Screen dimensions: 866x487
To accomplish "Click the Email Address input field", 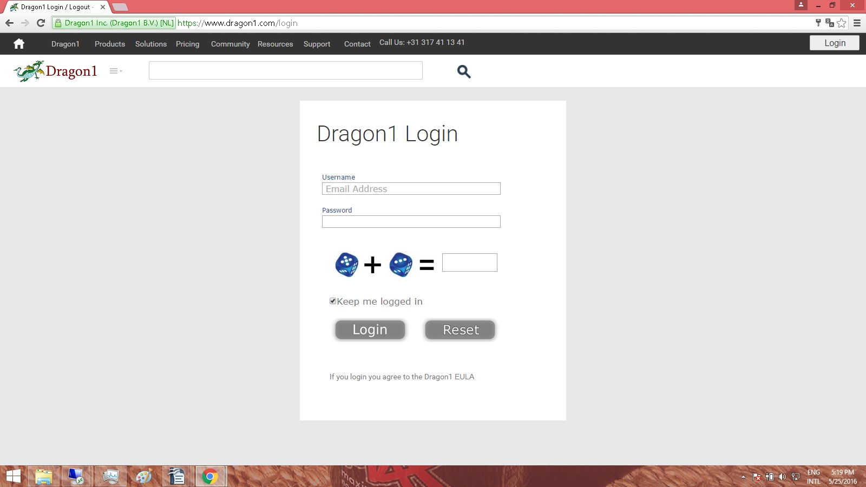I will point(411,188).
